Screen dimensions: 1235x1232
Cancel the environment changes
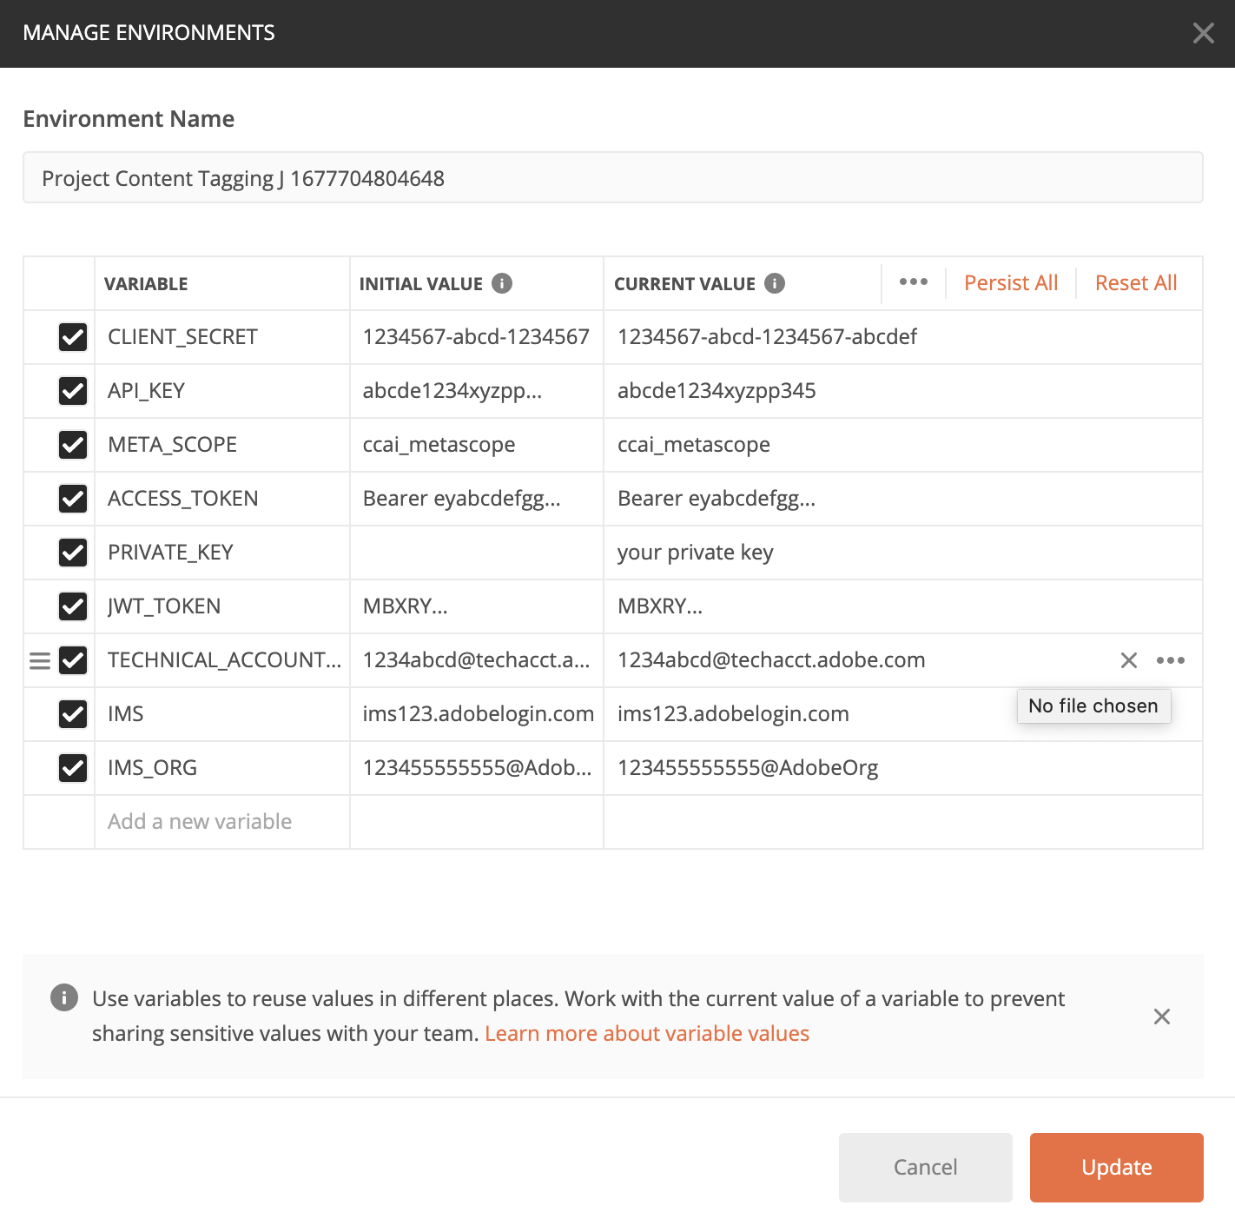[925, 1167]
